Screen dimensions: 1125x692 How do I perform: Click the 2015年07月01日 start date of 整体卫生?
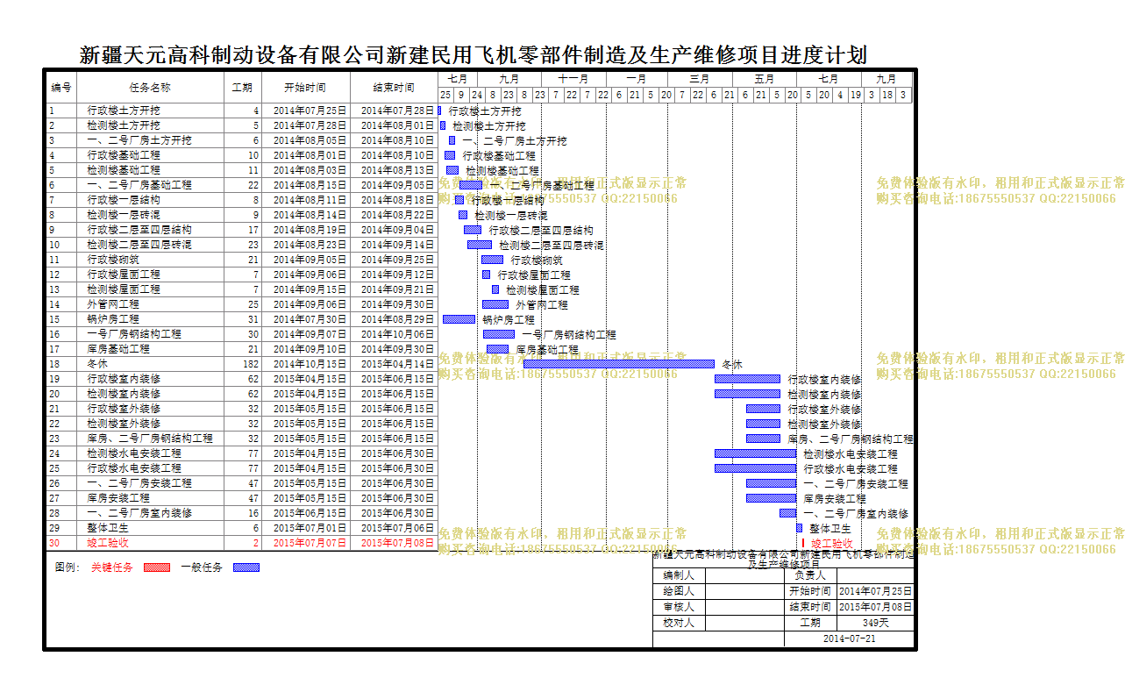pyautogui.click(x=305, y=528)
